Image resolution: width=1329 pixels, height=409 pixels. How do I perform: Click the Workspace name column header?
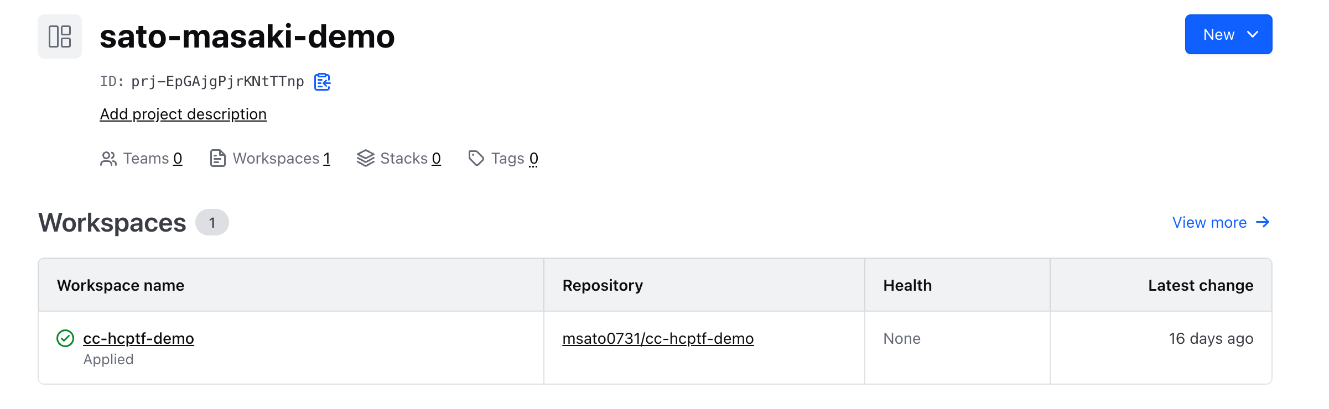[x=121, y=285]
